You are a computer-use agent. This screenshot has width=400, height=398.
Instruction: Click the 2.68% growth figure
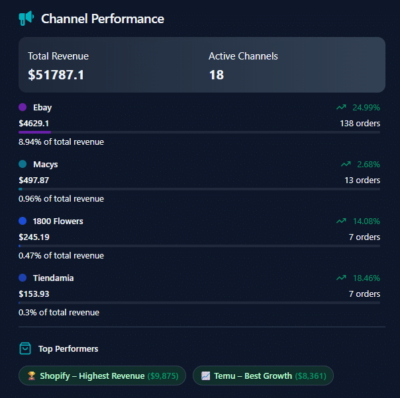point(368,164)
